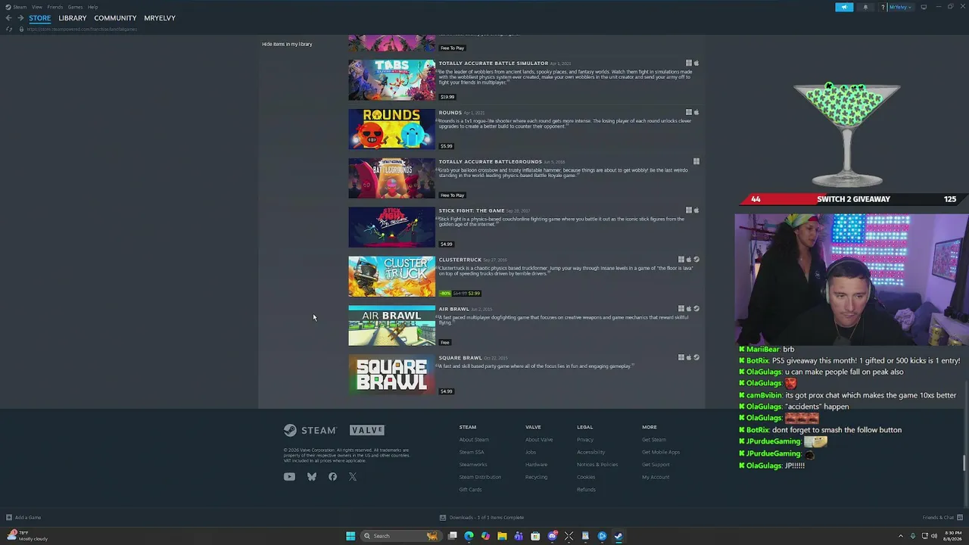Open File Explorer from the taskbar
The height and width of the screenshot is (545, 969).
502,536
